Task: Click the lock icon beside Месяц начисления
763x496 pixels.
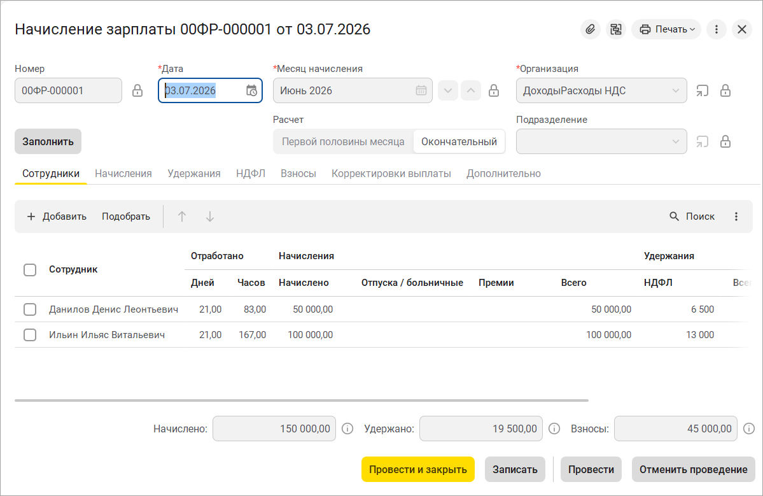Action: point(494,90)
